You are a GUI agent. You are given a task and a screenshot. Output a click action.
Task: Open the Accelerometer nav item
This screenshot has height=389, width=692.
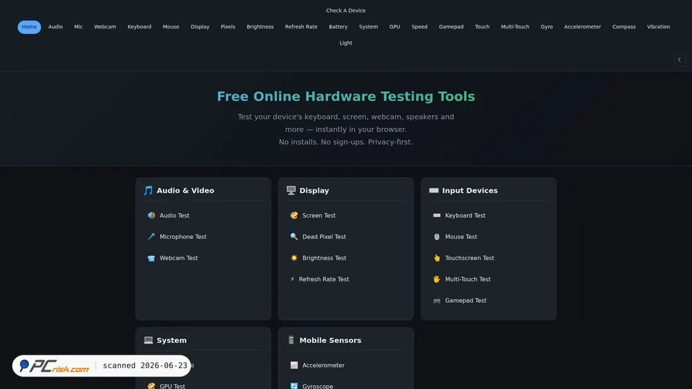pyautogui.click(x=582, y=27)
